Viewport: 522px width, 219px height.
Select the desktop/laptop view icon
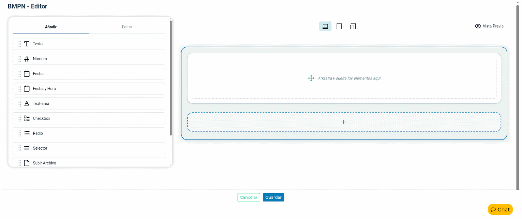coord(325,26)
